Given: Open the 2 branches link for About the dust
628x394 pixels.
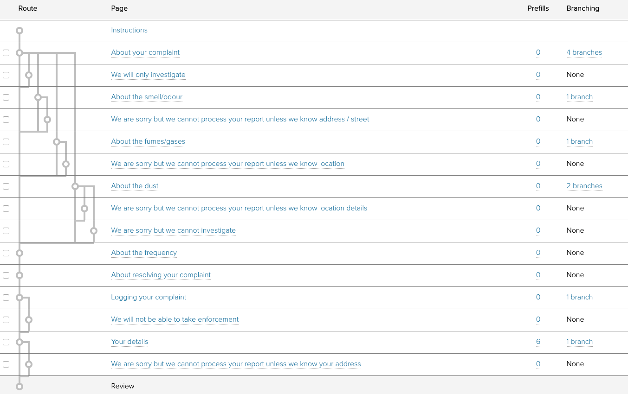Looking at the screenshot, I should (x=584, y=186).
